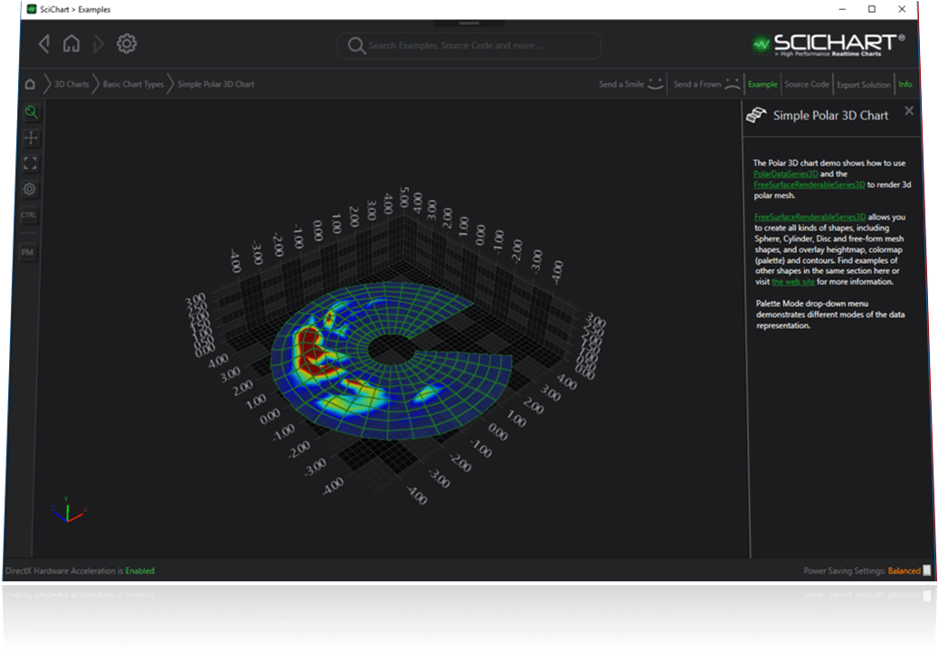
Task: Open the PM palette mode drop-down
Action: pos(29,252)
